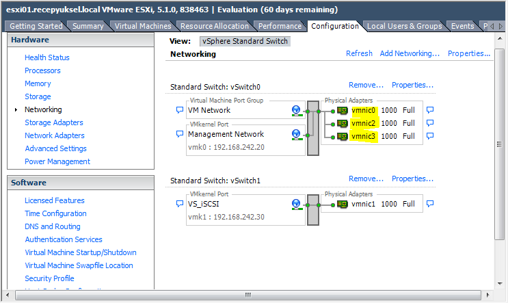508x303 pixels.
Task: Click the tab strip right scroll arrow
Action: 500,26
